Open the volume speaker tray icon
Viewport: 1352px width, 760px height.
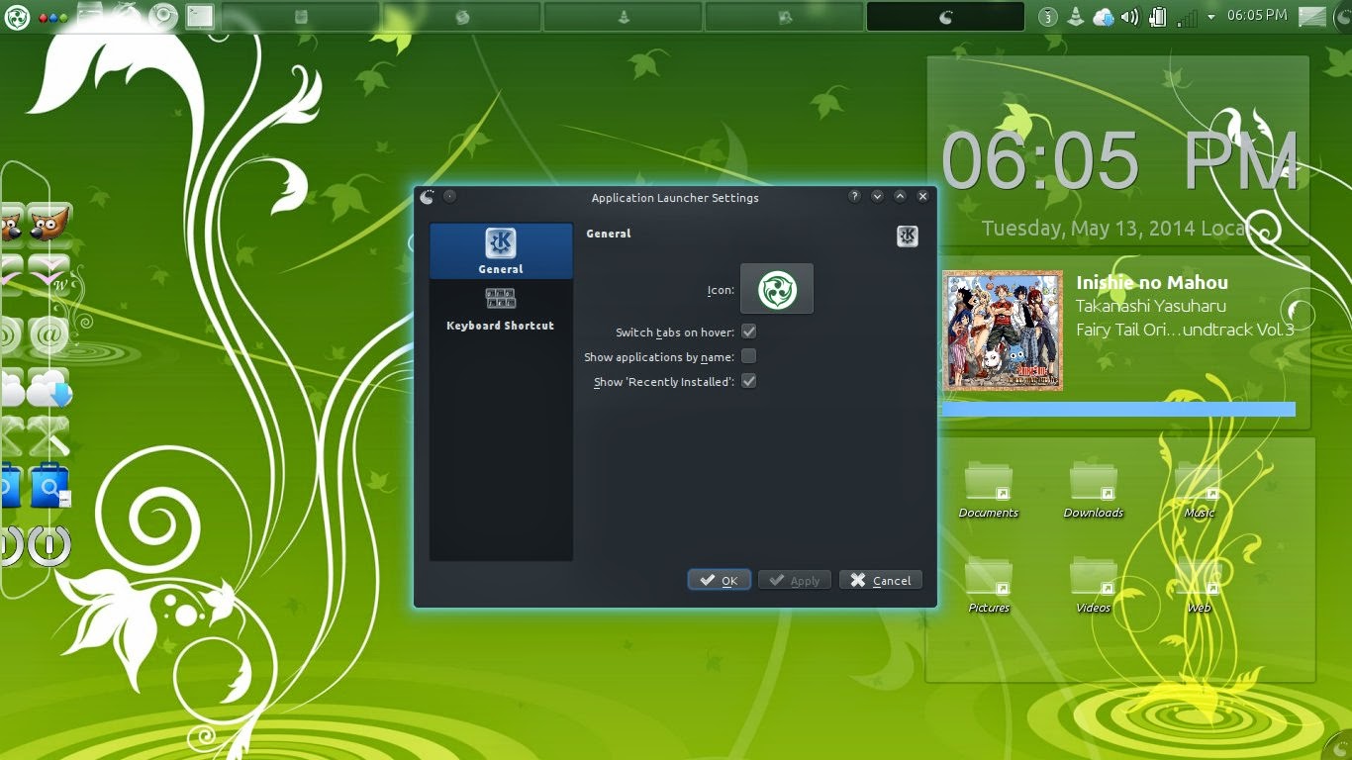click(x=1130, y=16)
